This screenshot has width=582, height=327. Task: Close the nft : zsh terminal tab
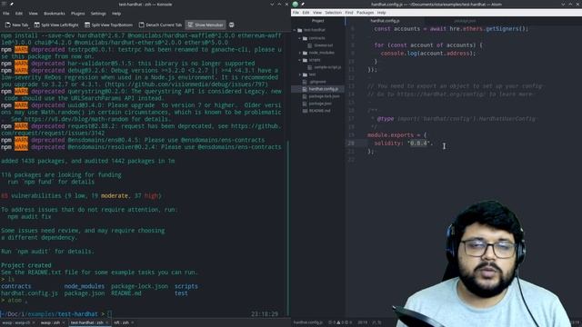133,322
